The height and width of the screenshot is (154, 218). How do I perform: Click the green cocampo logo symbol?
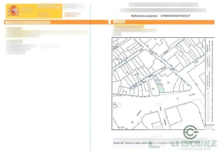(191, 132)
